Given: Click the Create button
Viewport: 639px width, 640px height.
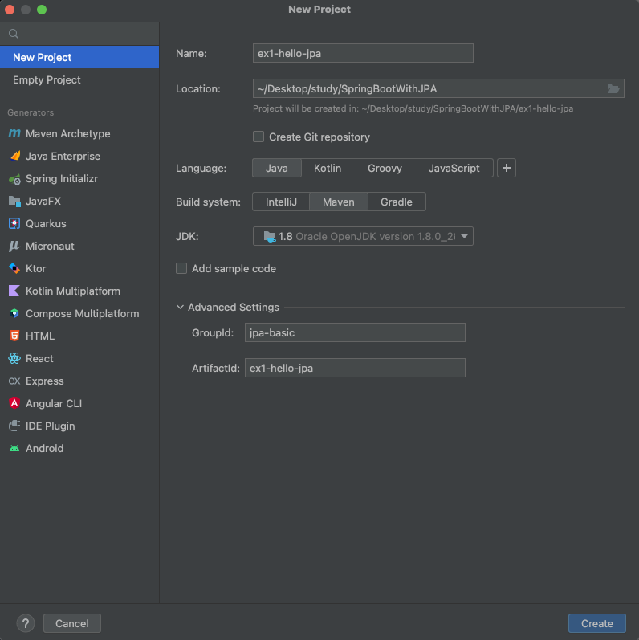Looking at the screenshot, I should tap(597, 623).
